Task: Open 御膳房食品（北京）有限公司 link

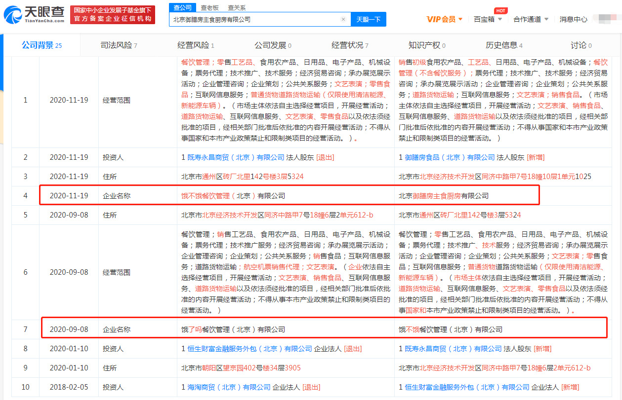Action: pos(450,157)
